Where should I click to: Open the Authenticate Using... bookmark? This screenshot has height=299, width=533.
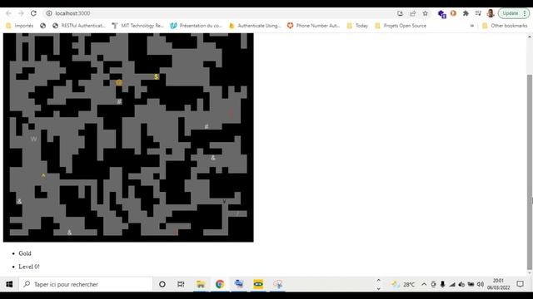[x=255, y=26]
